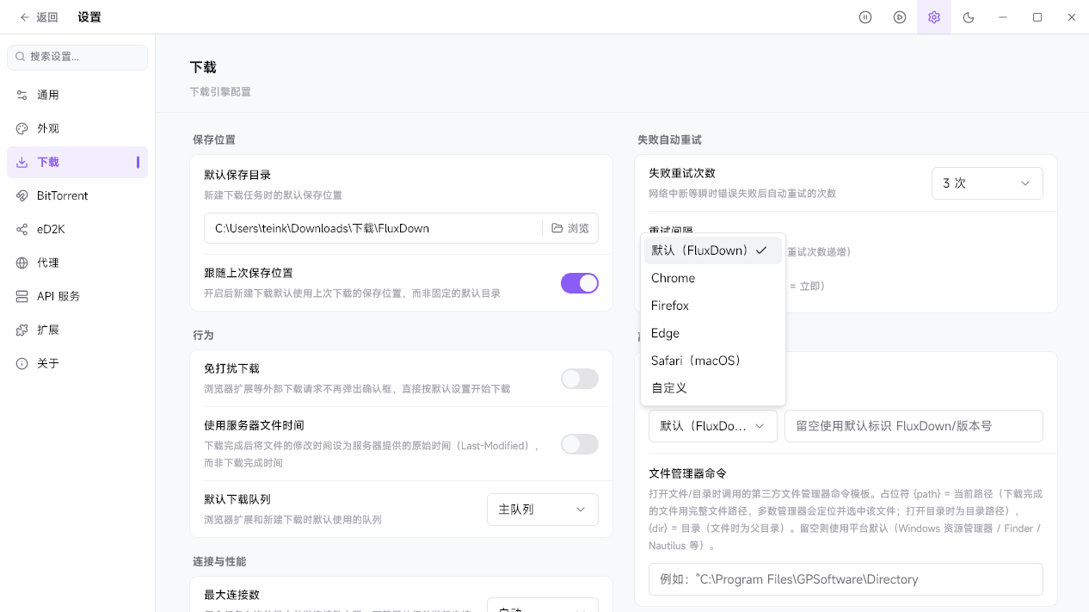Viewport: 1089px width, 612px height.
Task: Click the 下载 page heading
Action: (203, 67)
